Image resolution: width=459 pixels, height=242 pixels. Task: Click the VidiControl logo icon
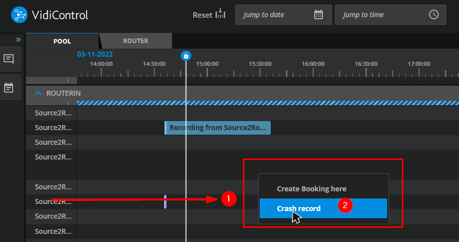tap(20, 15)
